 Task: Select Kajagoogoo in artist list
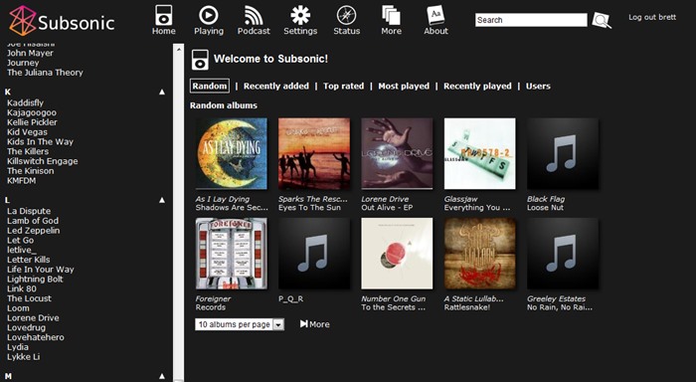click(x=32, y=112)
